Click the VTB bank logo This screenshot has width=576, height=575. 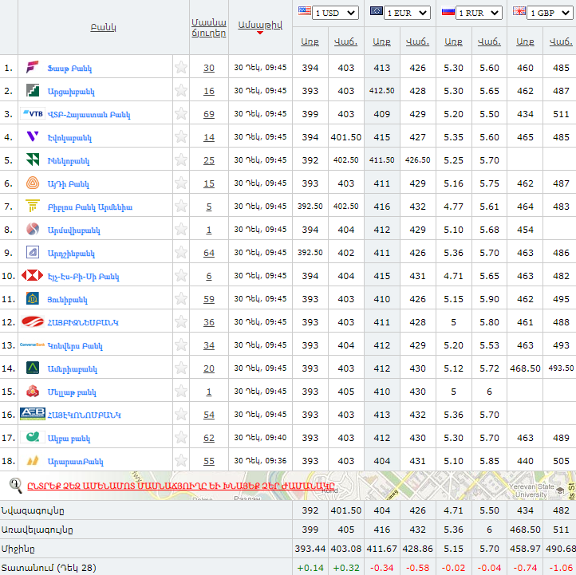(33, 114)
